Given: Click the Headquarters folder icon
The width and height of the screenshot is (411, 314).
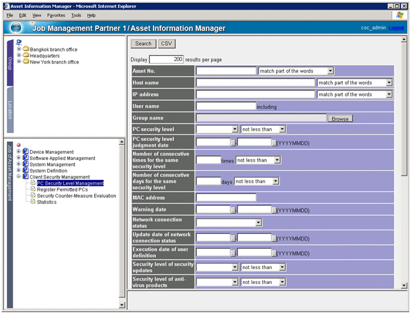Looking at the screenshot, I should tap(26, 56).
